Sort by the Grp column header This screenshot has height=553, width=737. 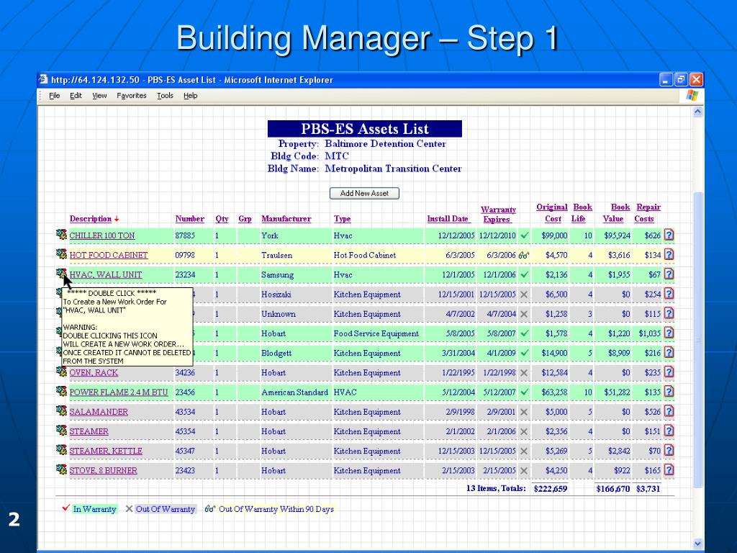pos(245,219)
